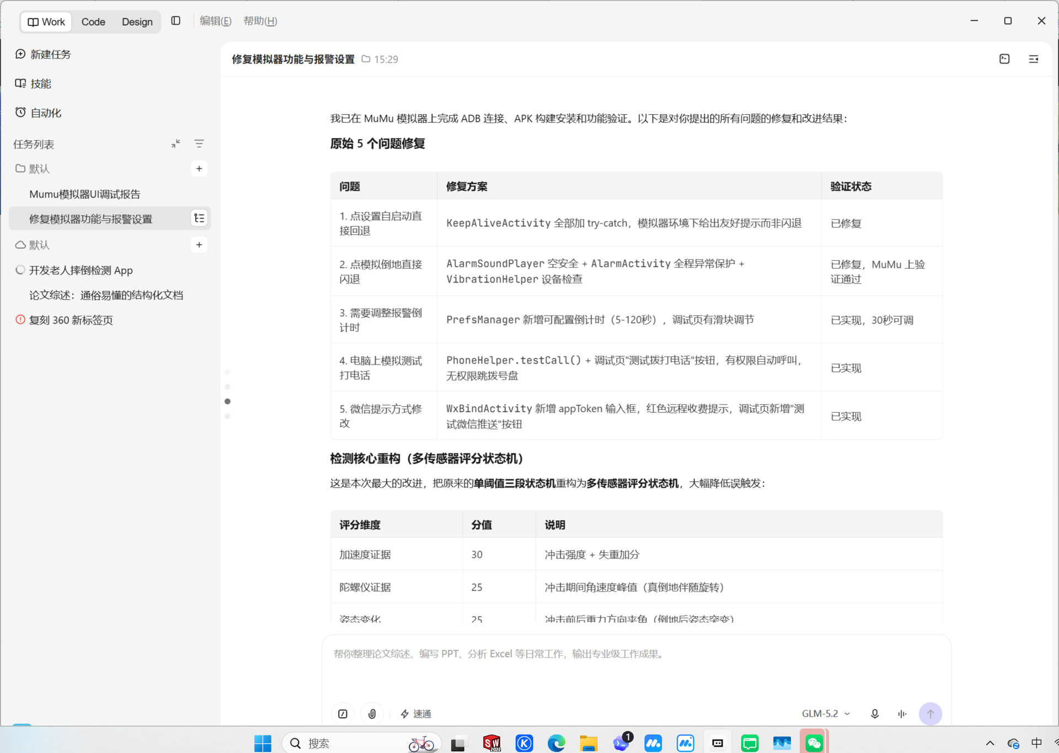
Task: Open the right panel settings icon
Action: [x=1034, y=59]
